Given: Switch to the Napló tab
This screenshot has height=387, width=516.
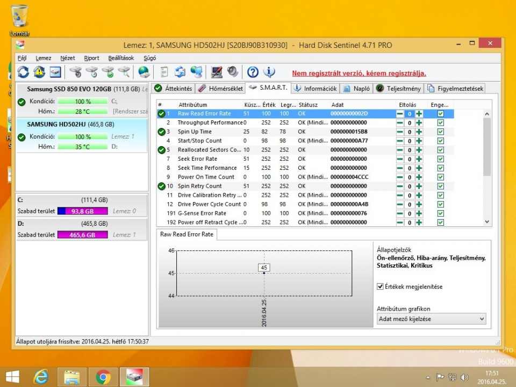Looking at the screenshot, I should point(356,89).
